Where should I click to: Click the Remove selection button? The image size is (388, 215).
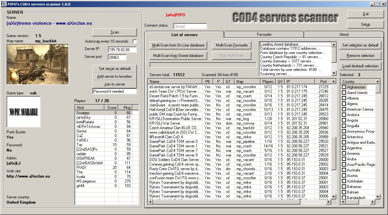(x=360, y=56)
